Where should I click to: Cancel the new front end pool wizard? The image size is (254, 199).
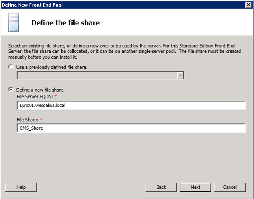click(230, 187)
